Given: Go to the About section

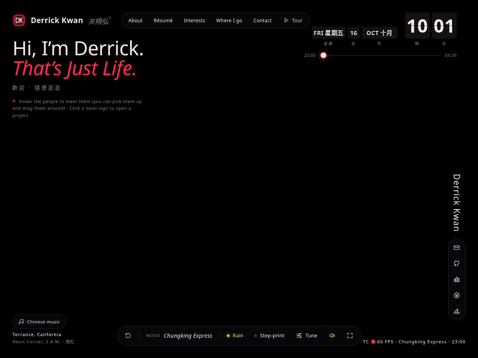Looking at the screenshot, I should pos(135,21).
